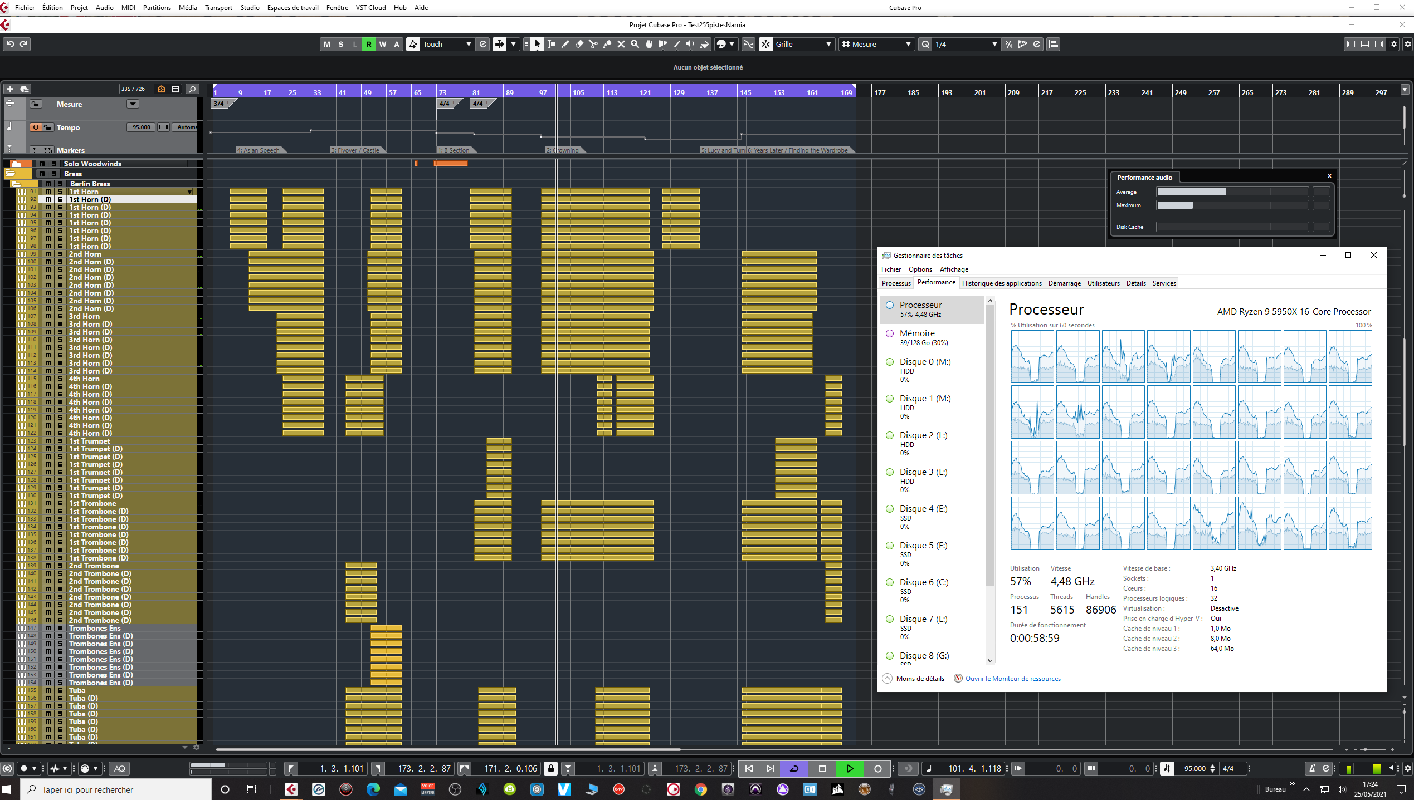Image resolution: width=1414 pixels, height=800 pixels.
Task: Toggle Auto-Scroll button in toolbar
Action: pyautogui.click(x=499, y=44)
